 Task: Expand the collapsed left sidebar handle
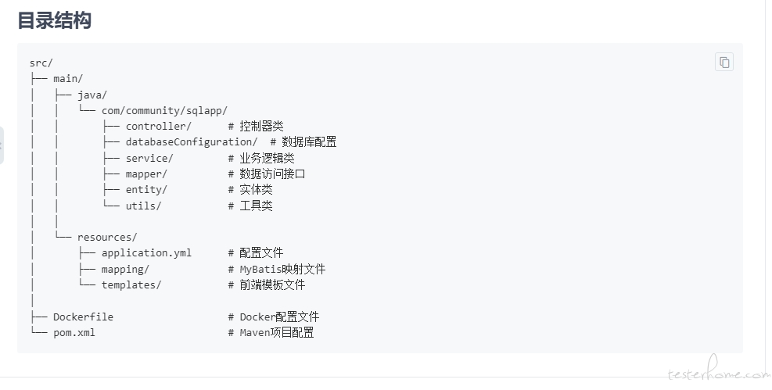pos(2,145)
